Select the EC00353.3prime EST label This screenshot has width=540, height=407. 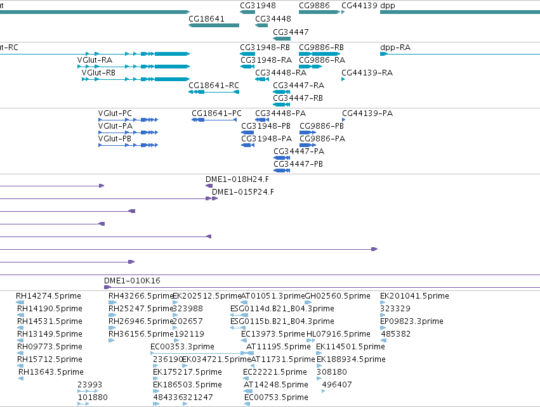[182, 347]
